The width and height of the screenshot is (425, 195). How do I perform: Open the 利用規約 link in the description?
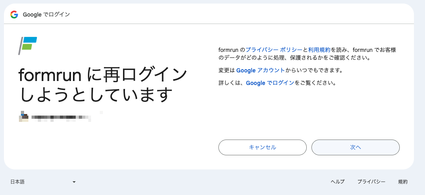click(319, 50)
